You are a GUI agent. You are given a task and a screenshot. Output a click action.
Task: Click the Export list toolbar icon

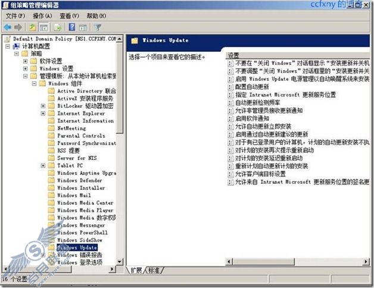click(58, 27)
